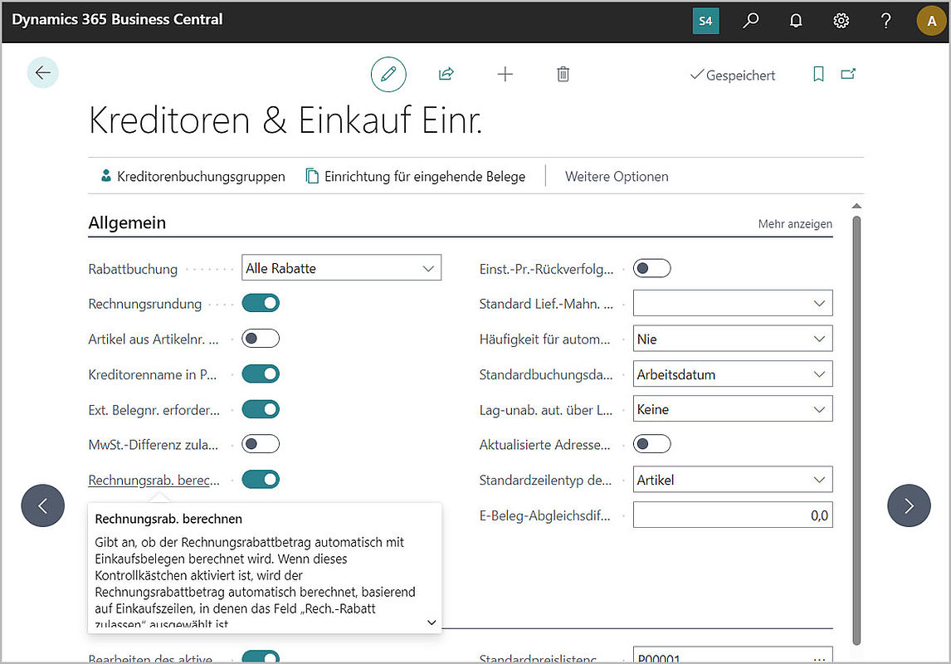Open Kreditorenbuchungsgruppen action
Screen dimensions: 951x664
[x=193, y=177]
